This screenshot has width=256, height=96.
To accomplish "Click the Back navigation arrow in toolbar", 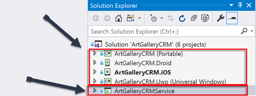I will pyautogui.click(x=96, y=18).
